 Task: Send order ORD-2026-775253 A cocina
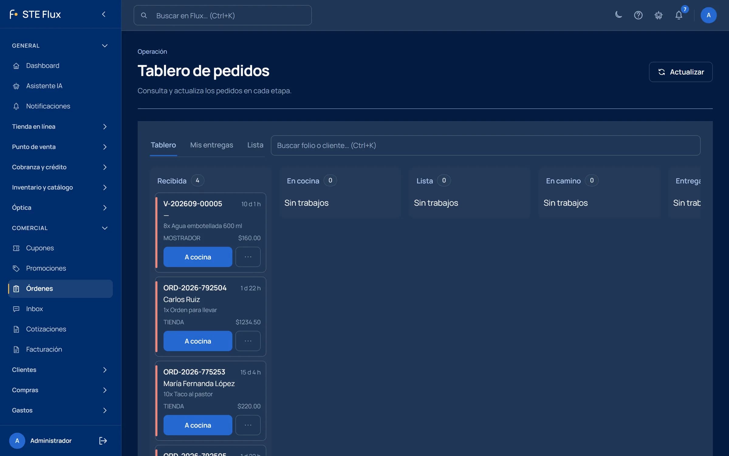click(x=198, y=425)
